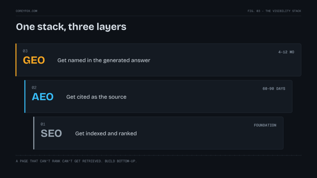Click 'Get named in the generated answer' text
This screenshot has height=178, width=317.
[104, 60]
